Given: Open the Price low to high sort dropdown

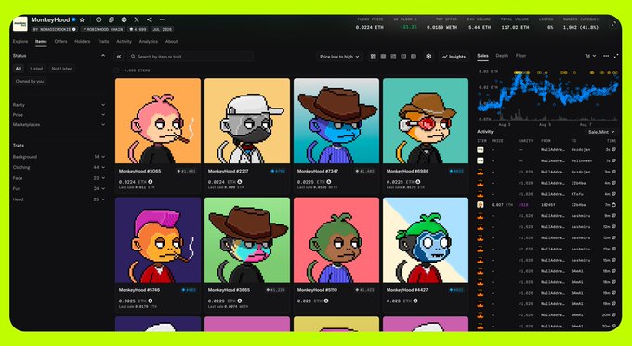Looking at the screenshot, I should 339,57.
